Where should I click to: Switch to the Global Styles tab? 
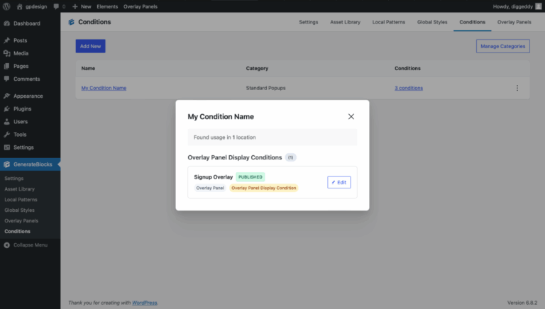pos(432,22)
